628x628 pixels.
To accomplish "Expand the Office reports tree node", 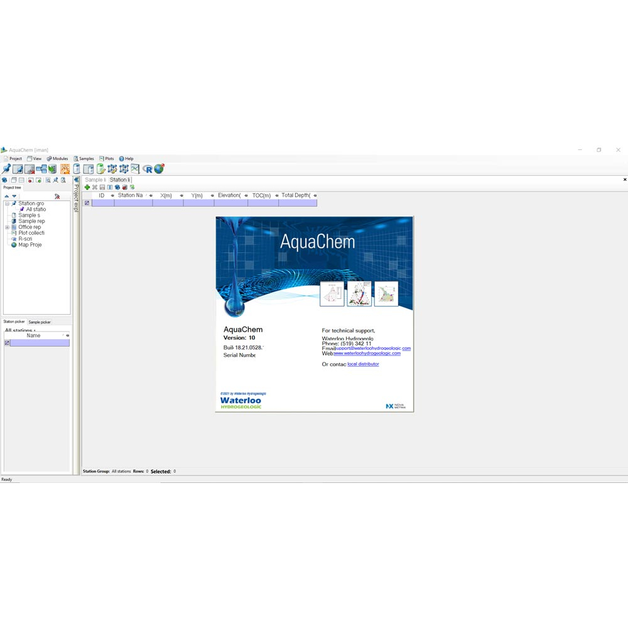I will tap(7, 227).
